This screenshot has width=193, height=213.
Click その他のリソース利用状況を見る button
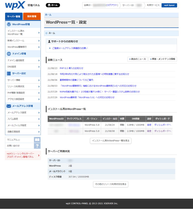tap(111, 184)
